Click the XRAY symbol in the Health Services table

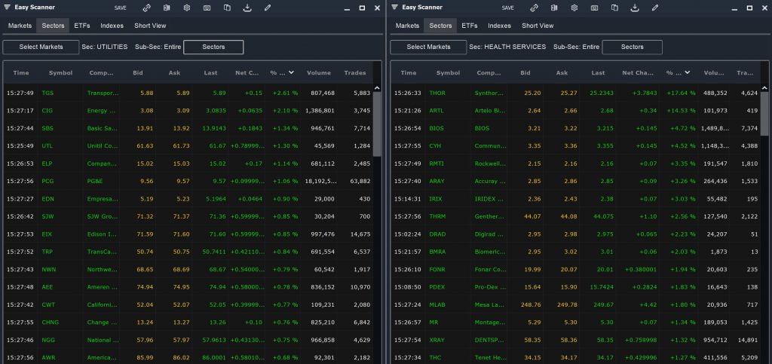[x=437, y=341]
